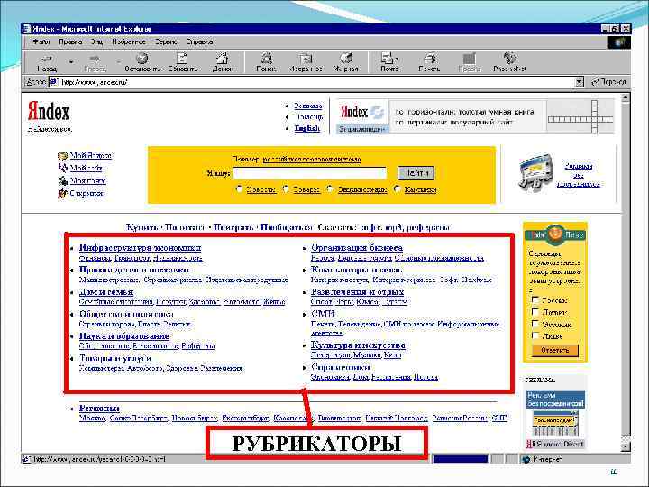Image resolution: width=649 pixels, height=487 pixels.
Task: Open Инфраструктура экономики category link
Action: (140, 248)
